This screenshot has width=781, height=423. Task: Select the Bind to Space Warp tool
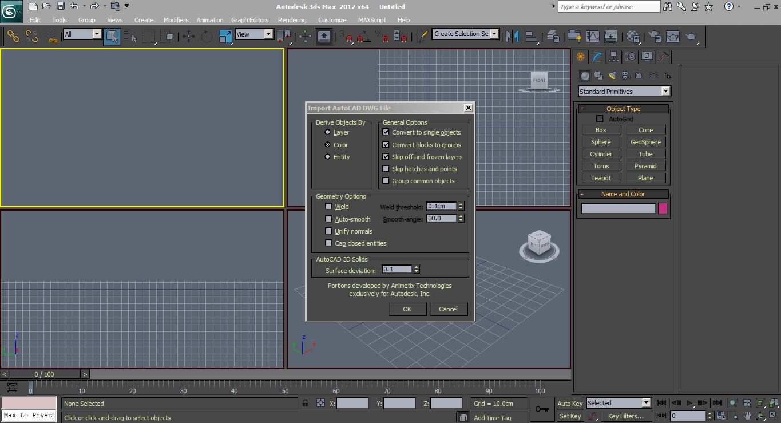pyautogui.click(x=51, y=37)
